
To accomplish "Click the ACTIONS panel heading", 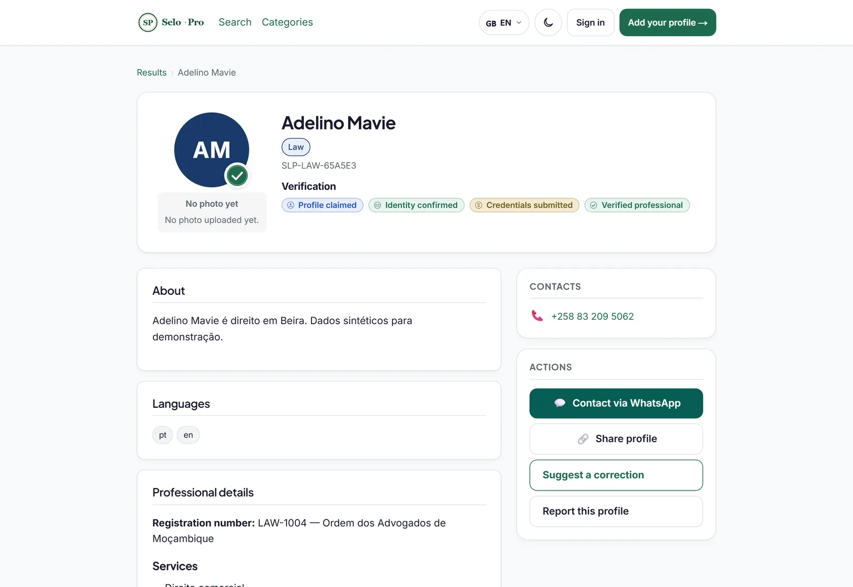I will coord(551,367).
